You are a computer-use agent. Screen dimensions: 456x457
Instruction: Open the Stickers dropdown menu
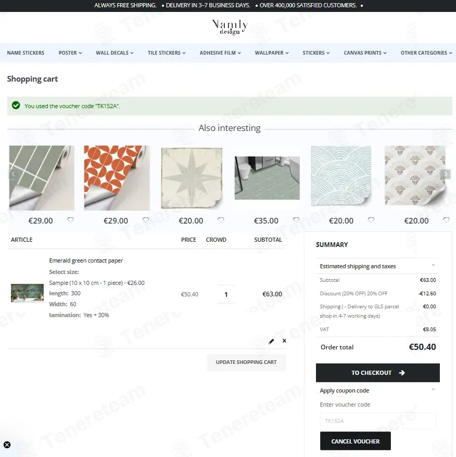point(316,53)
